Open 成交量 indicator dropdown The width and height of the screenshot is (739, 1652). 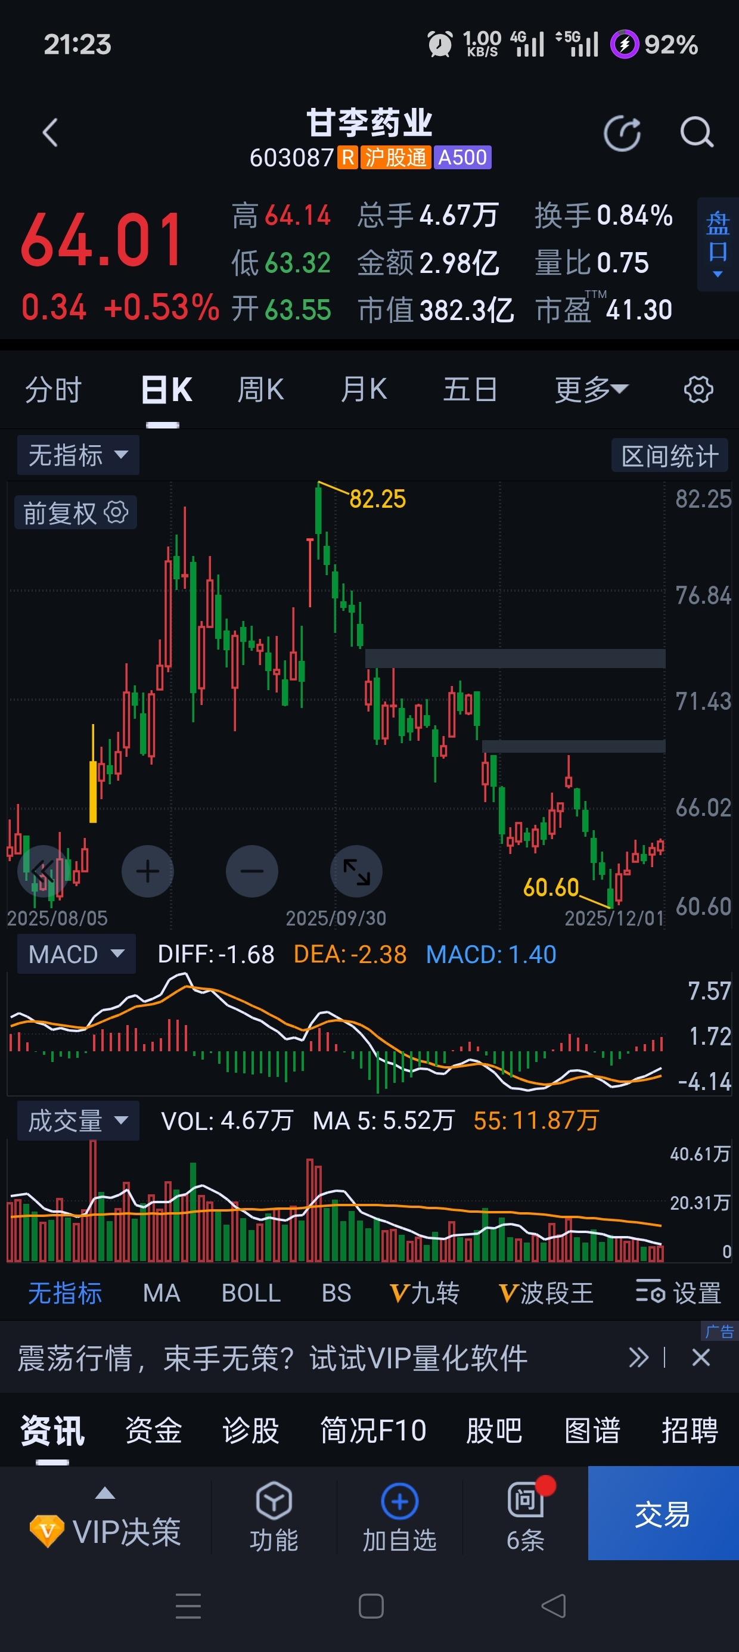pyautogui.click(x=77, y=1120)
